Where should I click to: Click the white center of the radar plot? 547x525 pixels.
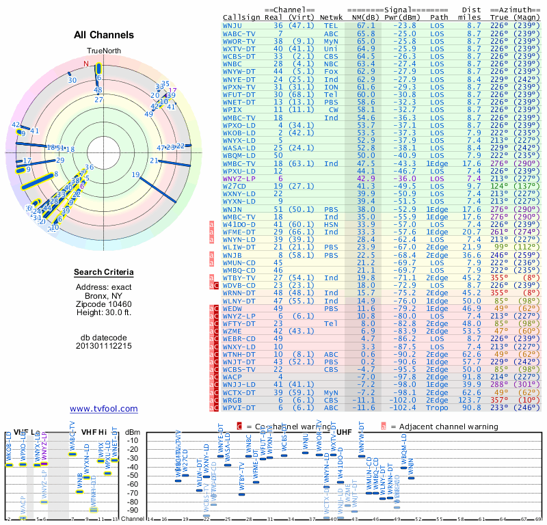click(x=104, y=152)
